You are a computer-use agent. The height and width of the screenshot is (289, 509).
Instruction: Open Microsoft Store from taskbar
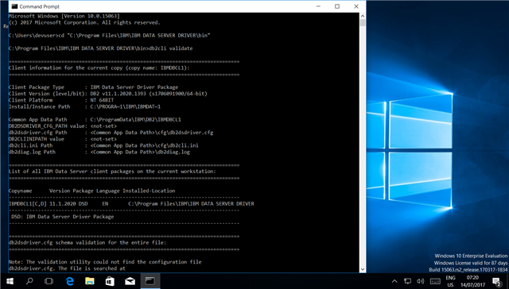pos(110,281)
